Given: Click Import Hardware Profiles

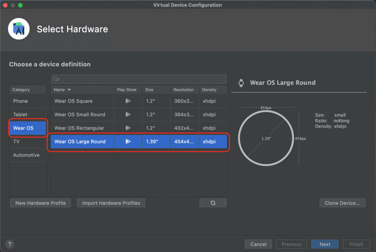Looking at the screenshot, I should [111, 203].
